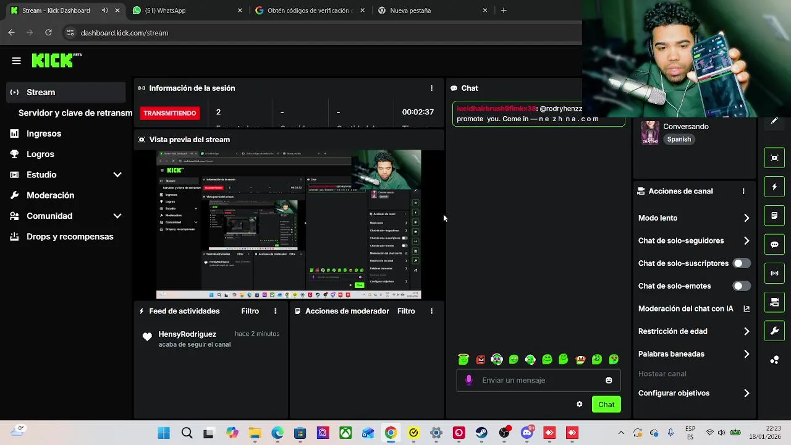Click HensyRodriguez username in activity feed
Viewport: 791px width, 445px height.
(x=187, y=334)
